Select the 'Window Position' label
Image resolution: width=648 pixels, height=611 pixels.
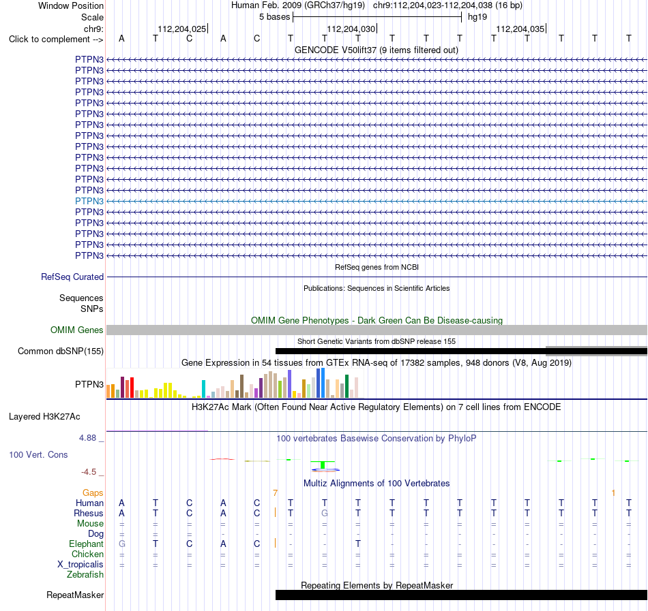click(71, 5)
